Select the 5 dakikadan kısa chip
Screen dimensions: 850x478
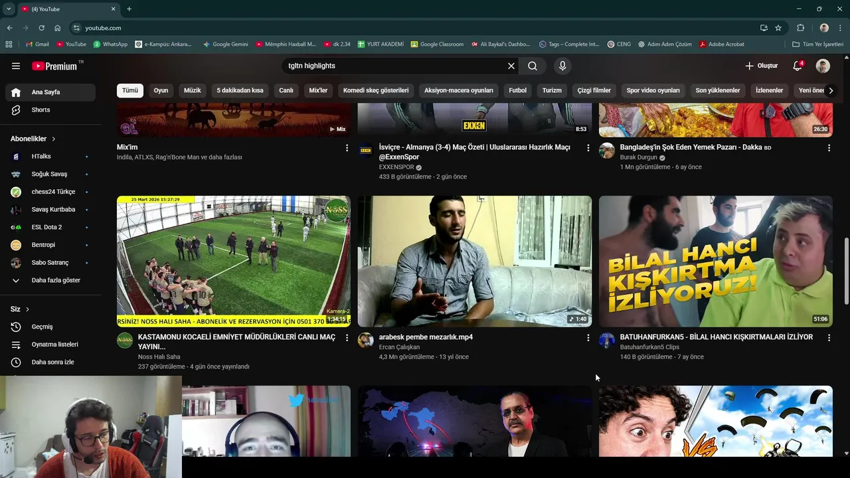[240, 90]
